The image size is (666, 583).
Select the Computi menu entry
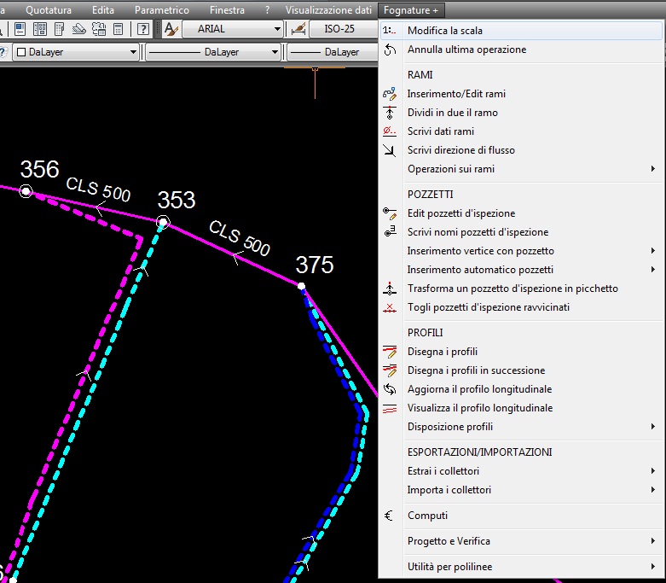point(520,516)
